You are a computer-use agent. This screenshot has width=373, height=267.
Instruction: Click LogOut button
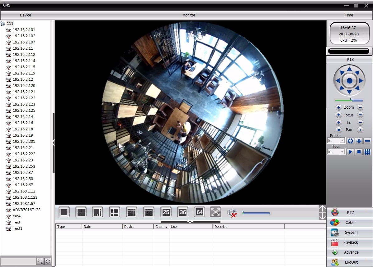(x=350, y=262)
